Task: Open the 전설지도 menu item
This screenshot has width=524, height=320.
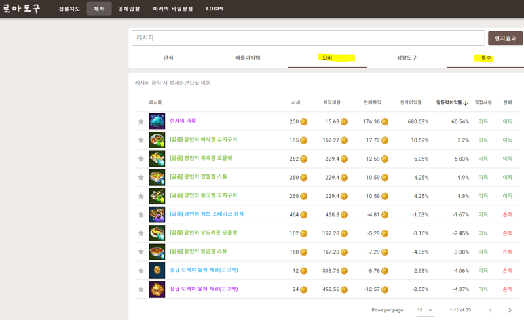Action: click(x=69, y=9)
